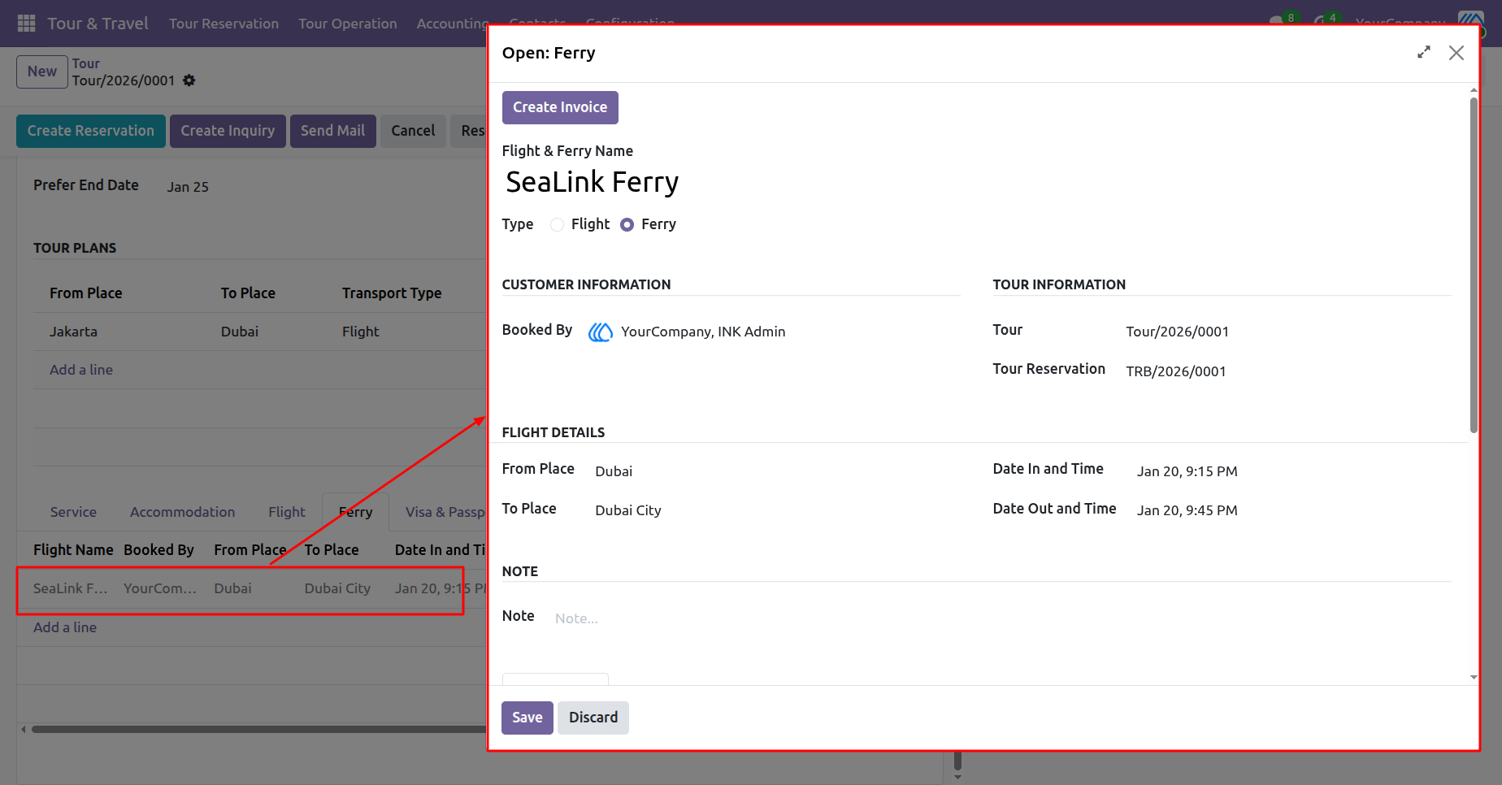This screenshot has height=785, width=1502.
Task: Open the apps grid menu icon
Action: tap(26, 24)
